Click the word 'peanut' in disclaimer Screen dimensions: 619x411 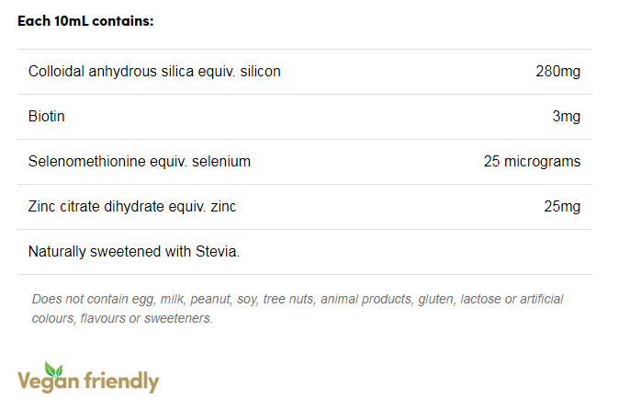tap(212, 299)
